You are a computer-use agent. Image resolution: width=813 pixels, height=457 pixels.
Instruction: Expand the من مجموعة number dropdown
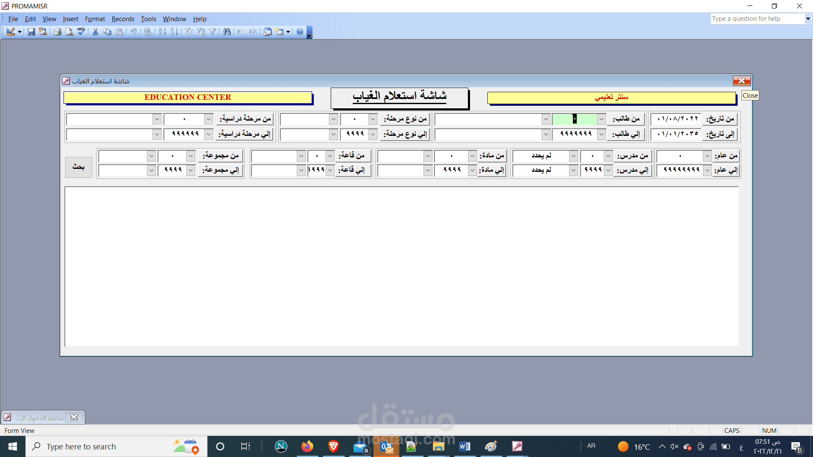[191, 156]
